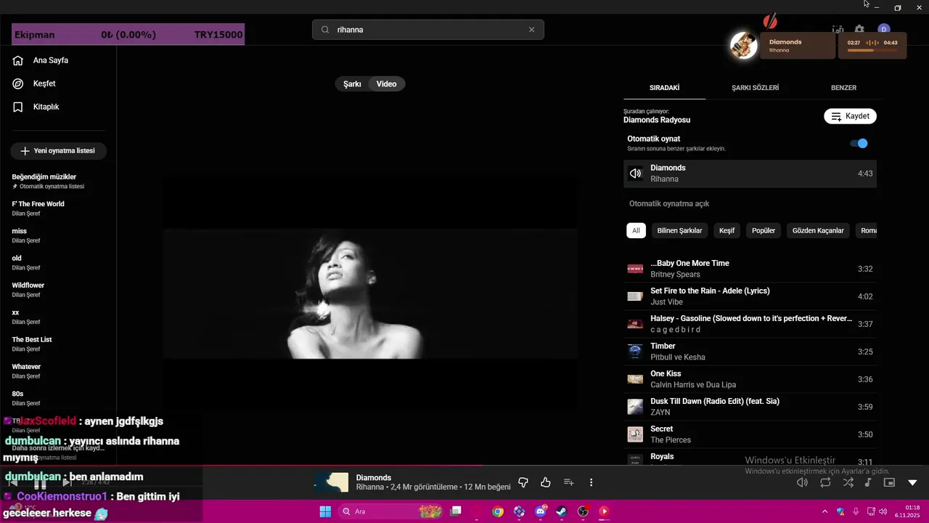Click Diamonds album art in player bar
929x523 pixels.
(331, 482)
